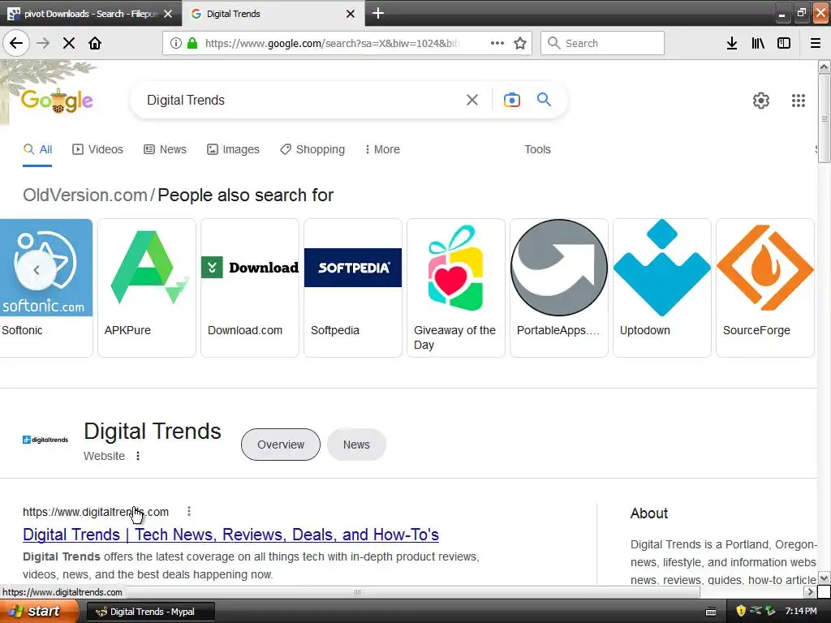Open the APKPure card
Image resolution: width=831 pixels, height=623 pixels.
pos(147,288)
